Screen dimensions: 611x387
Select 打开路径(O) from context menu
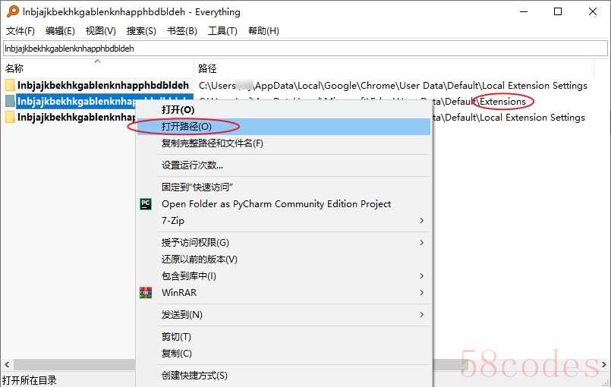(187, 127)
